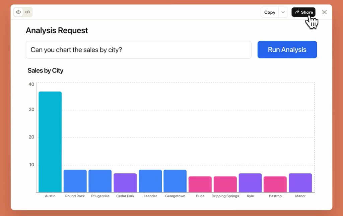Click the 'Georgetown' axis label
Viewport: 343px width, 216px height.
(x=175, y=196)
